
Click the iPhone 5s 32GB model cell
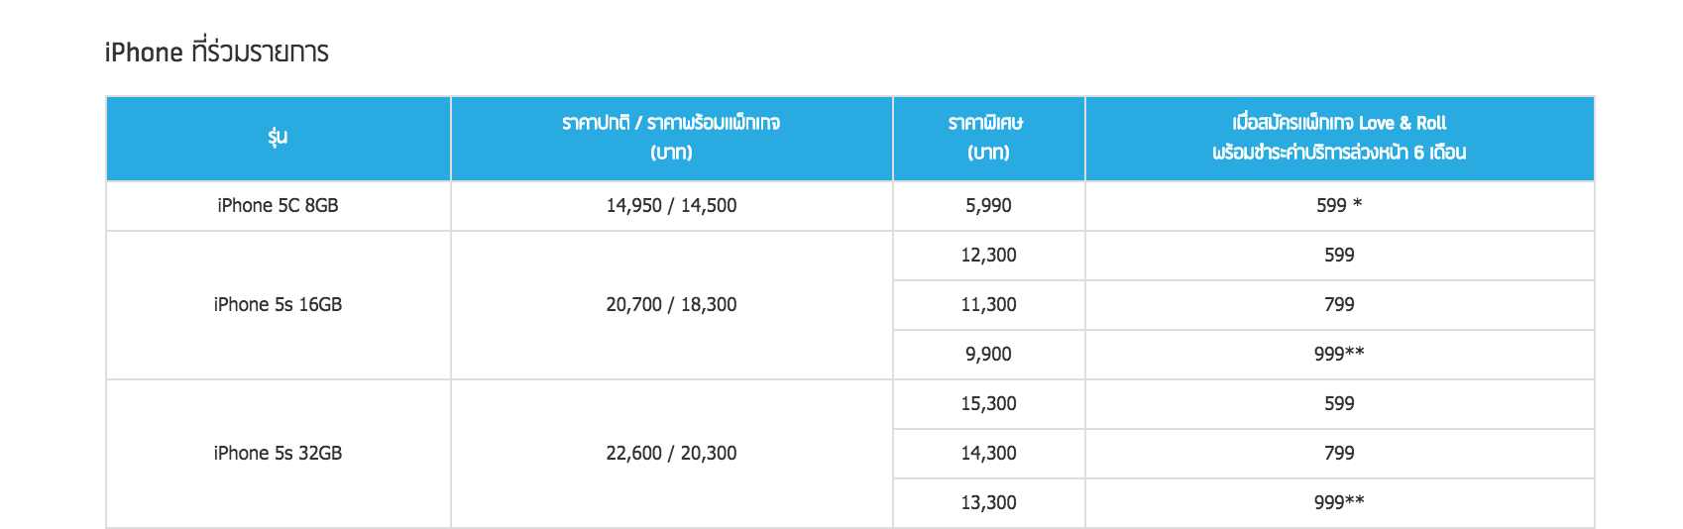pos(278,454)
